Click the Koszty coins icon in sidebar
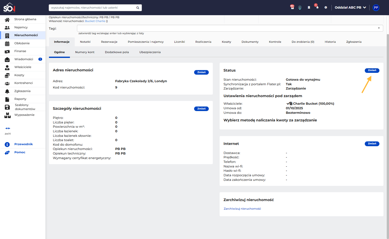 [x=7, y=75]
